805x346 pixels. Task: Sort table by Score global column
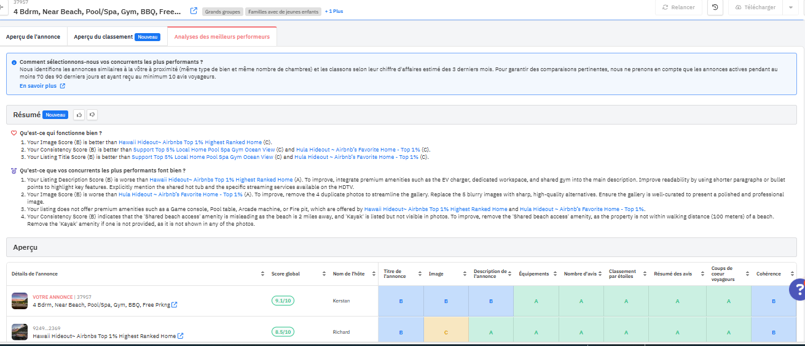(323, 274)
